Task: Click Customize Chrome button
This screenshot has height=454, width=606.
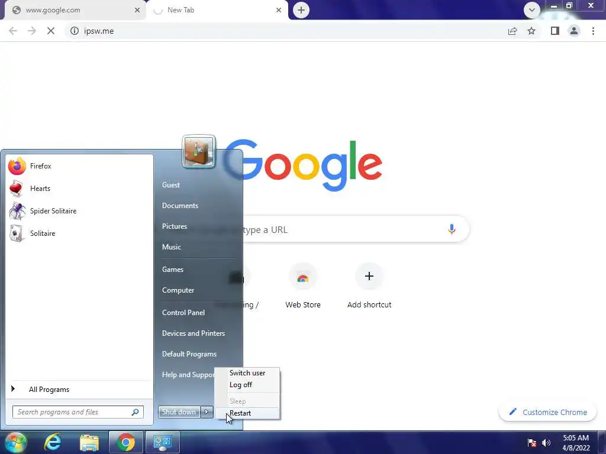Action: (548, 412)
